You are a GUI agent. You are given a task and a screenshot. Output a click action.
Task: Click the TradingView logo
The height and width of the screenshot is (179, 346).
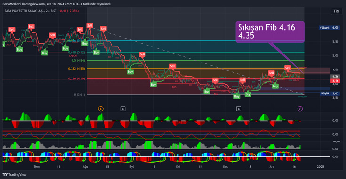(x=15, y=175)
